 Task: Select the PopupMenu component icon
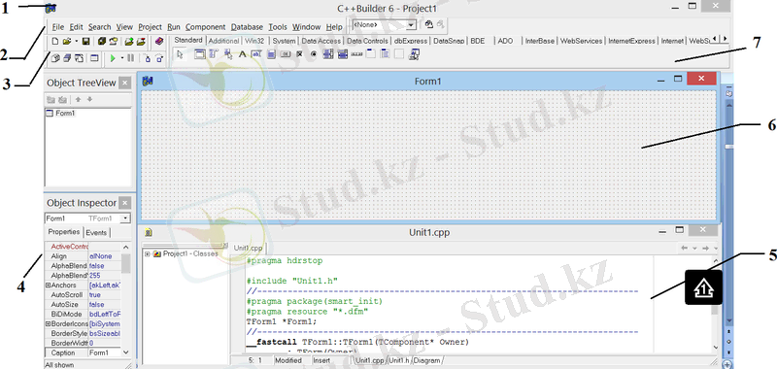click(228, 54)
